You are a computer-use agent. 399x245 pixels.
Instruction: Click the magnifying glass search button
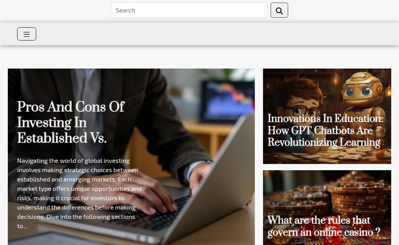point(279,10)
